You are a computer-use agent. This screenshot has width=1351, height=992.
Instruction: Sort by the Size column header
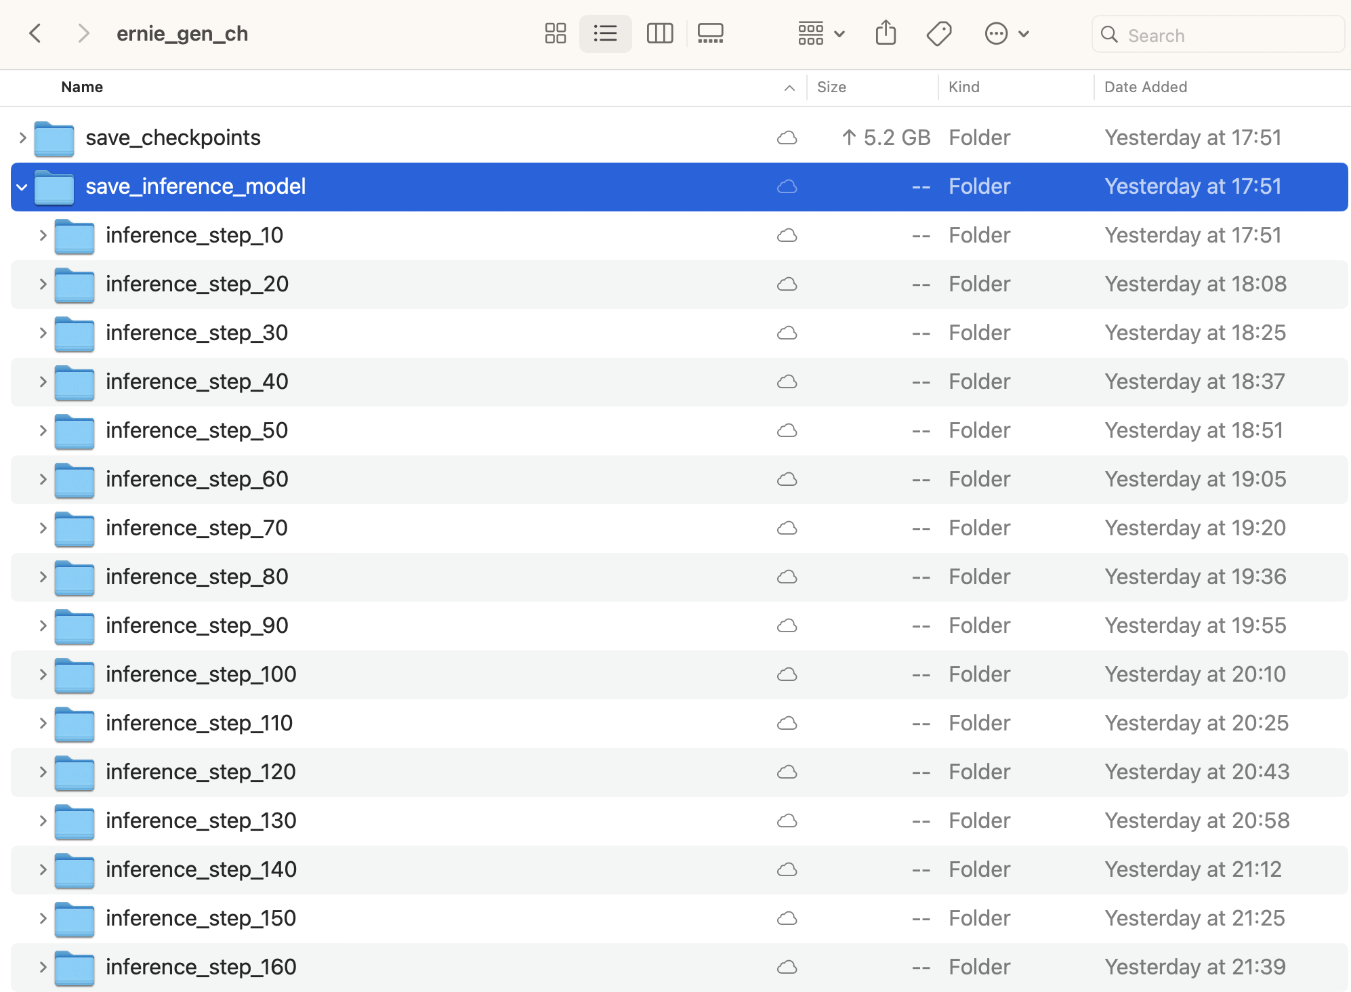tap(831, 87)
